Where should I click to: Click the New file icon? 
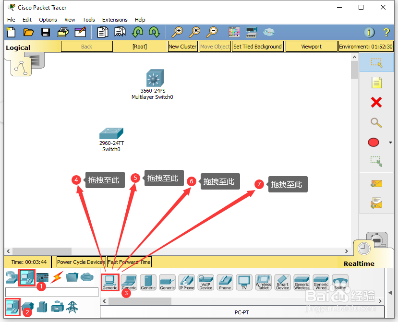pos(11,32)
